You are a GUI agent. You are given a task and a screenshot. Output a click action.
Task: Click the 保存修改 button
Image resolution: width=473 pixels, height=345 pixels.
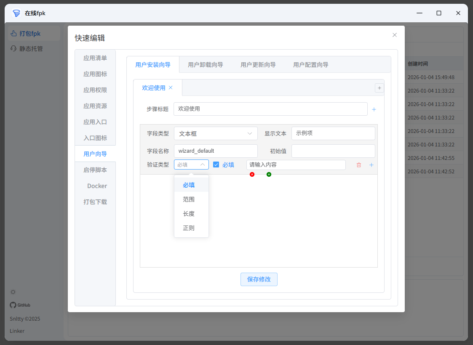tap(259, 279)
